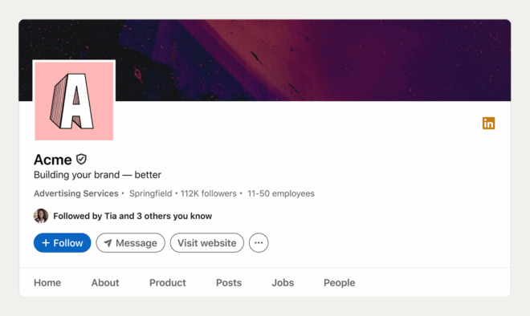Click the 11-50 employees link
The height and width of the screenshot is (316, 530).
pos(281,193)
